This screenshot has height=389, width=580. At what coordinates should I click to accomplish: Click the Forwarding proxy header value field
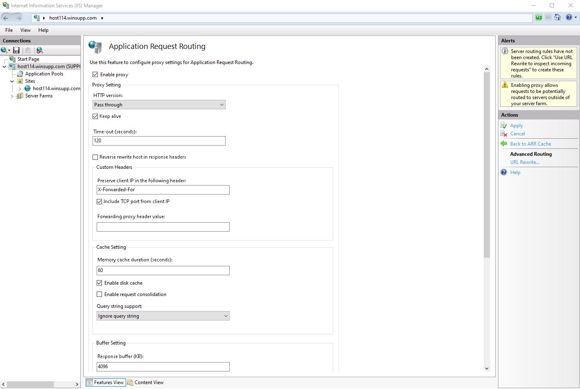[163, 227]
